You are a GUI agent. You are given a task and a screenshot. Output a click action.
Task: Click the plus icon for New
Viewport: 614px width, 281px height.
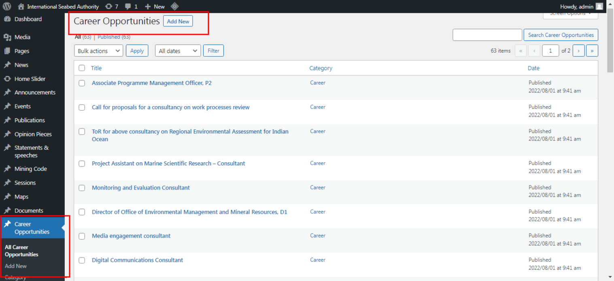148,6
